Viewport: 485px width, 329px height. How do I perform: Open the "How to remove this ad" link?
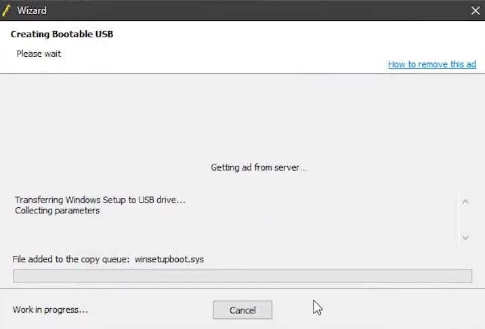pos(431,64)
